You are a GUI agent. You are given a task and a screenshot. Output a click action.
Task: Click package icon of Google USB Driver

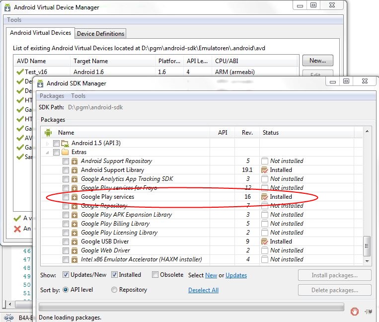[75, 241]
